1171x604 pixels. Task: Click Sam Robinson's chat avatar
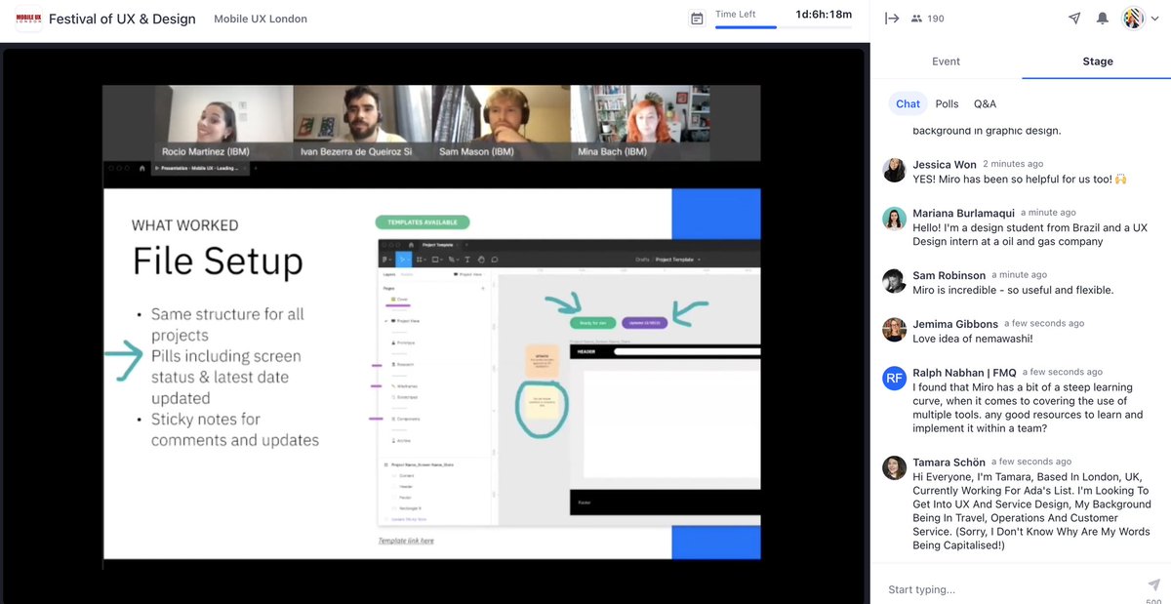tap(894, 281)
